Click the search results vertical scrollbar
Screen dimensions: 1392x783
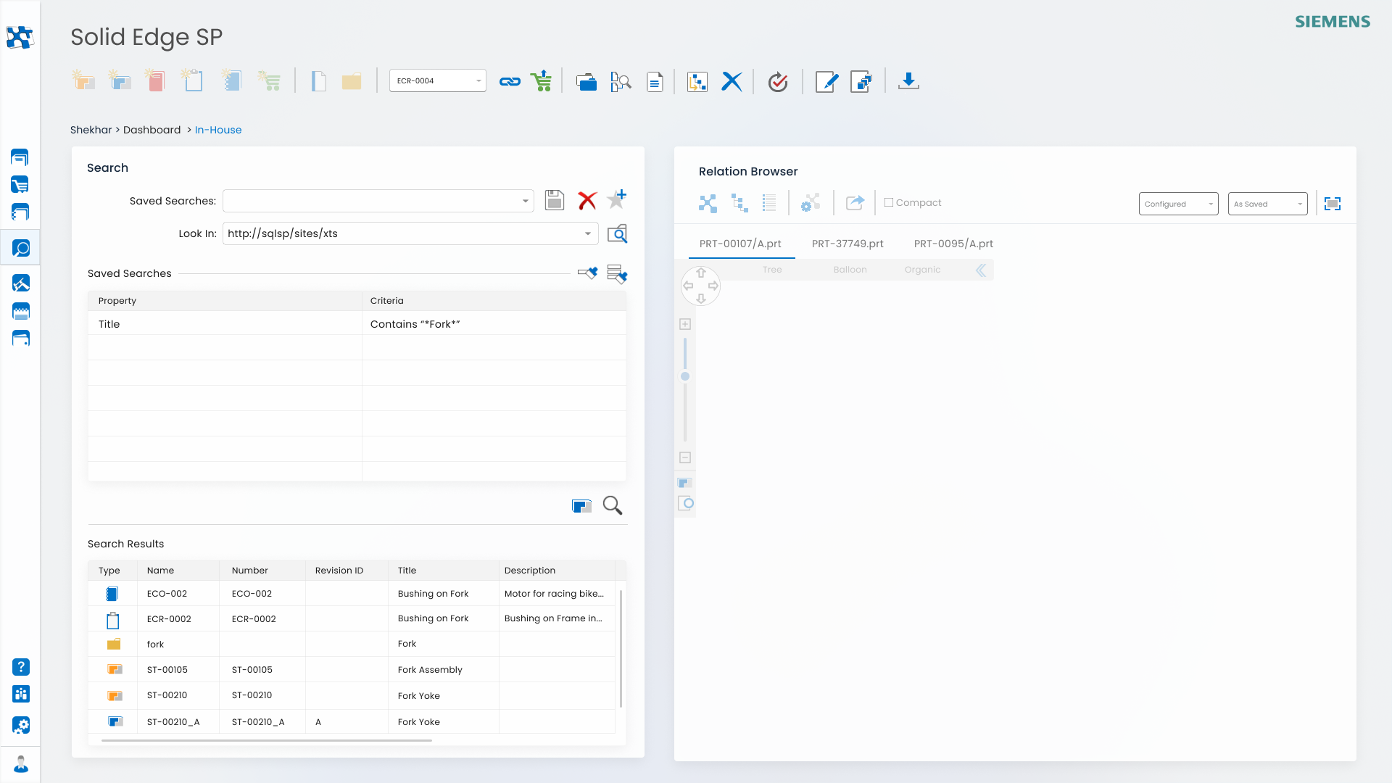coord(621,648)
